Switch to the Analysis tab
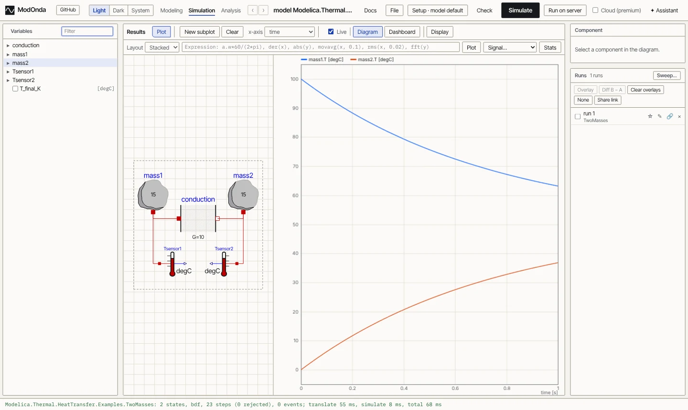The width and height of the screenshot is (688, 410). pos(231,10)
